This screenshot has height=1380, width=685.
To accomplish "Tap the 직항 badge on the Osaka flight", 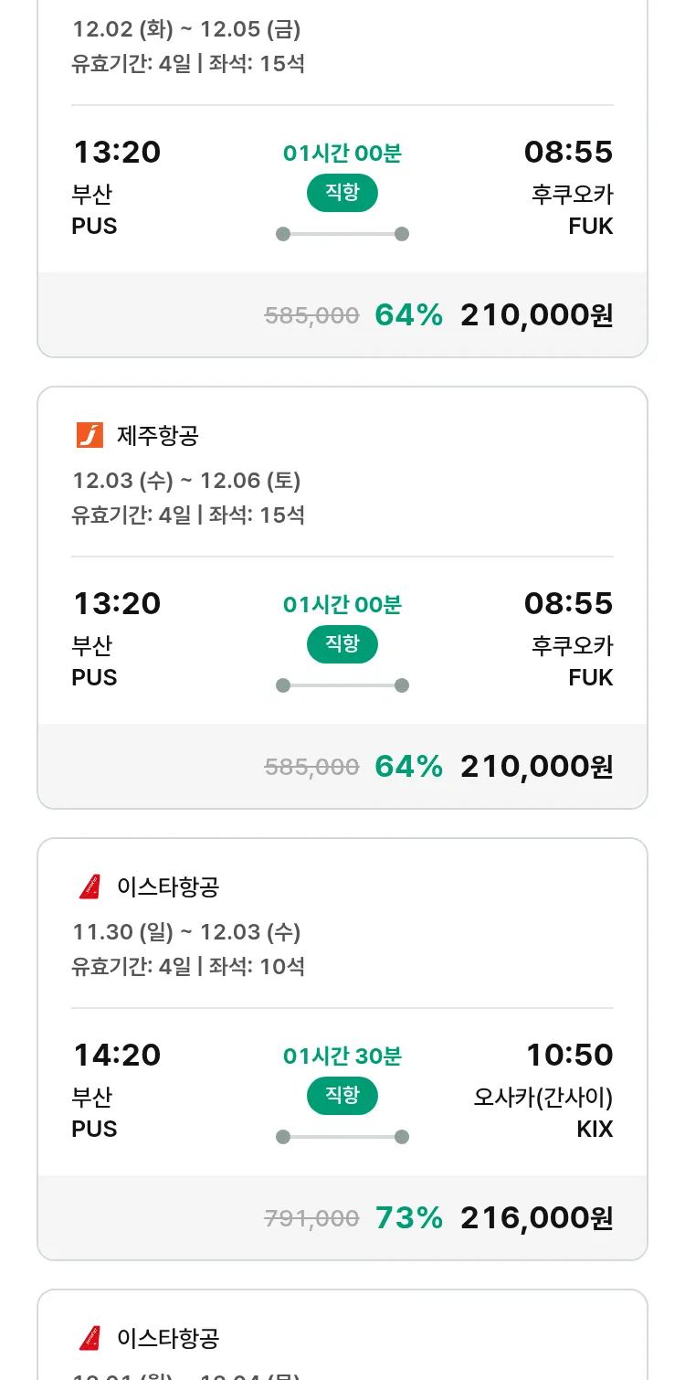I will click(x=342, y=1096).
